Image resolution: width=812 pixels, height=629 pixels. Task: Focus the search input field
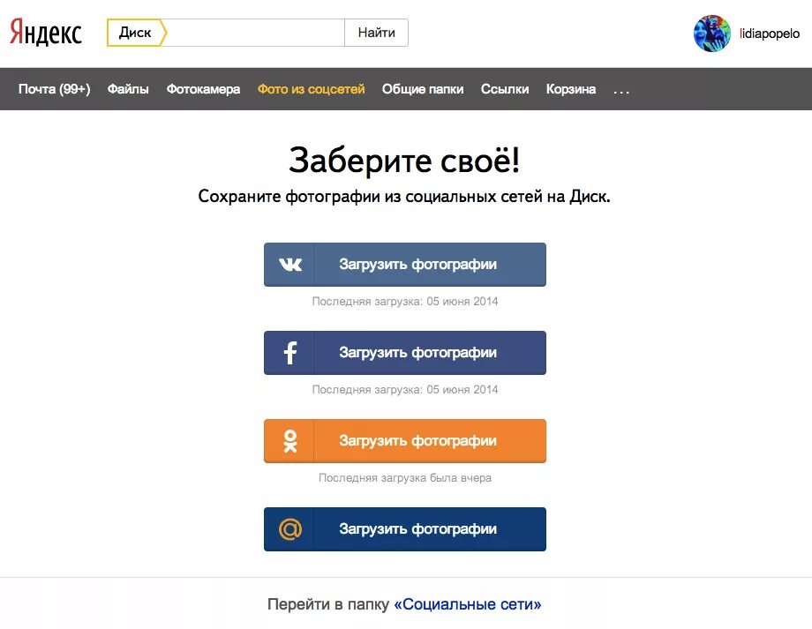click(256, 33)
